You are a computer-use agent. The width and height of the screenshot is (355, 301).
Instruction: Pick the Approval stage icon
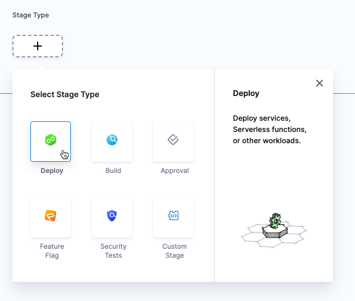point(173,140)
